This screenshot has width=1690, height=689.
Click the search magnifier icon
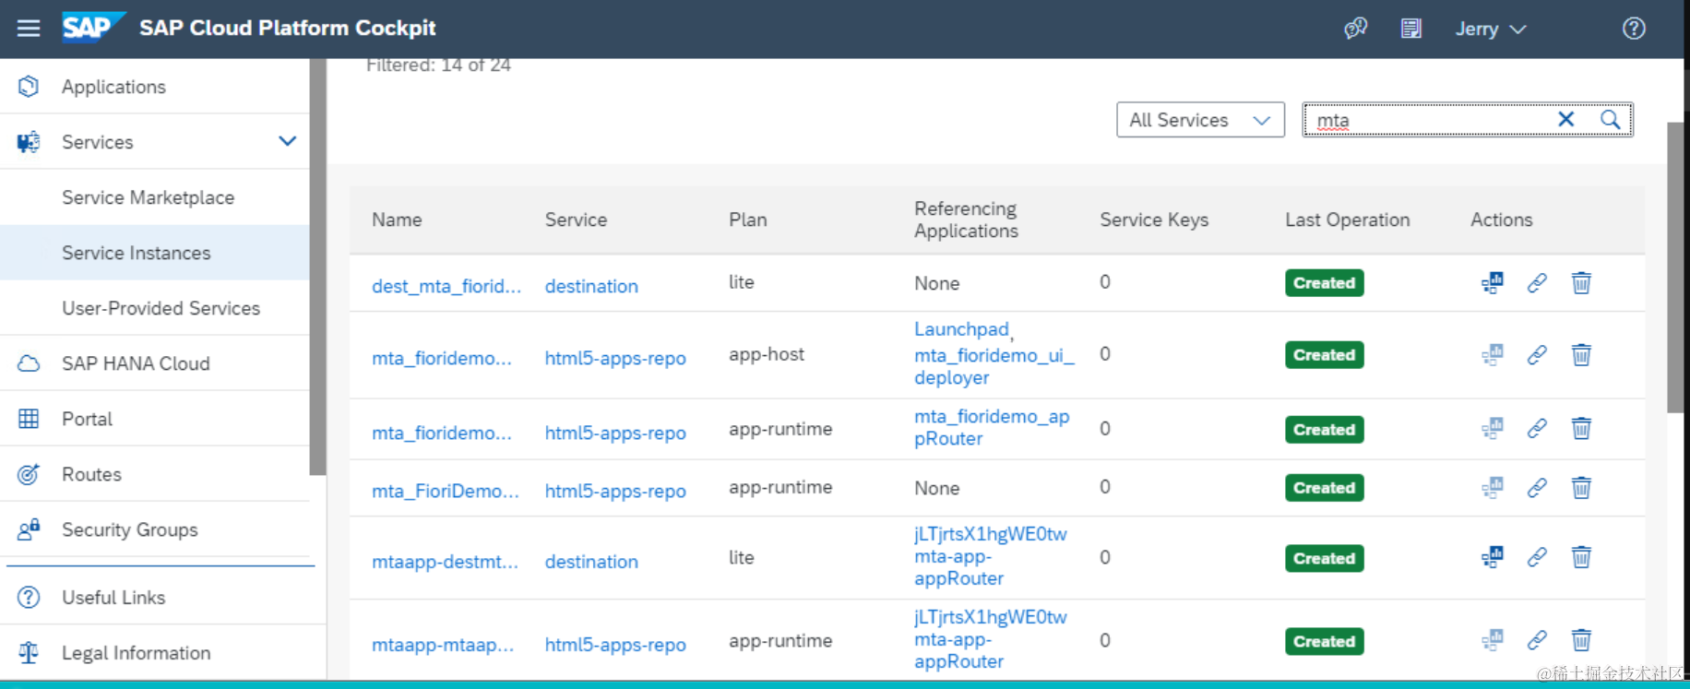pos(1611,119)
